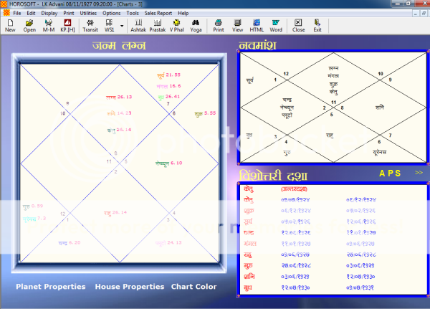
Task: Expand the WS1 dropdown arrow
Action: pyautogui.click(x=122, y=27)
